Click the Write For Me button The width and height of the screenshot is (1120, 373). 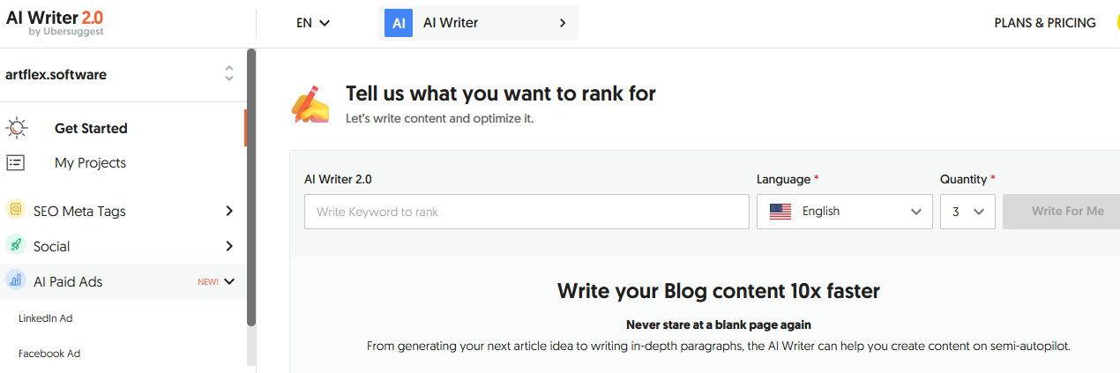(1065, 212)
